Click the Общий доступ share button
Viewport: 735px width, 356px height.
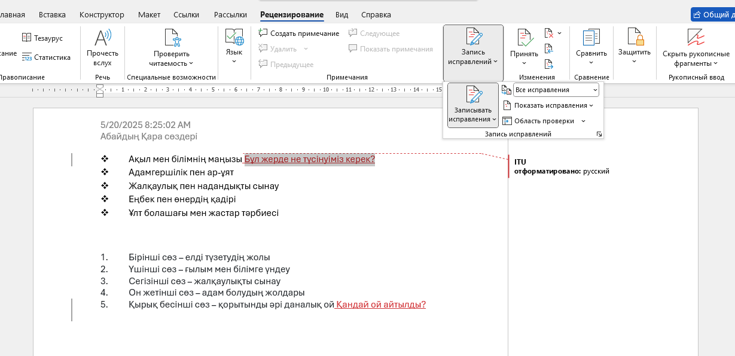(x=713, y=14)
